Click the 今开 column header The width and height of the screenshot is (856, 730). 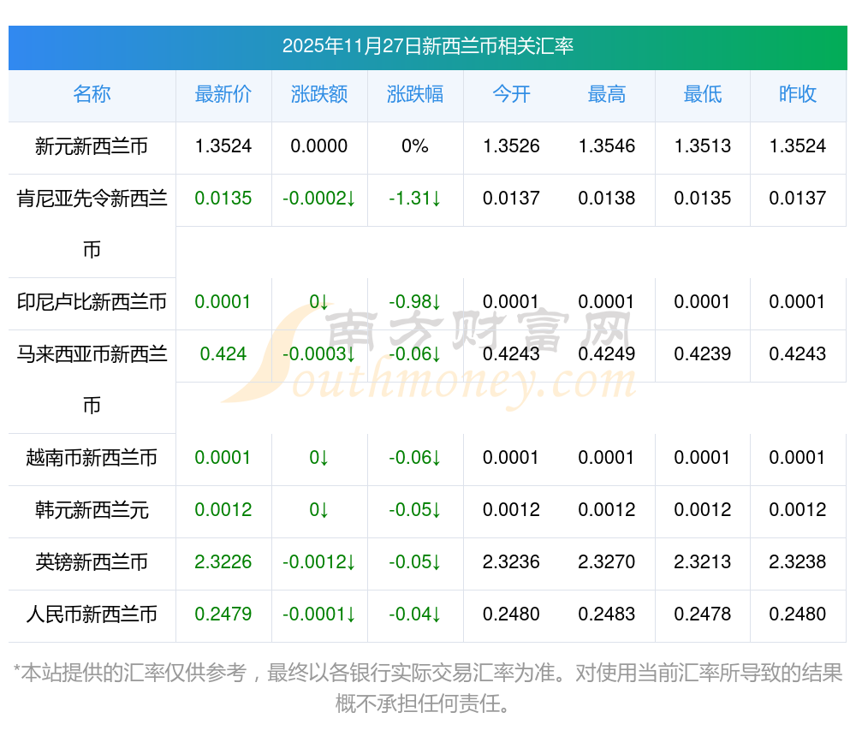[x=511, y=95]
